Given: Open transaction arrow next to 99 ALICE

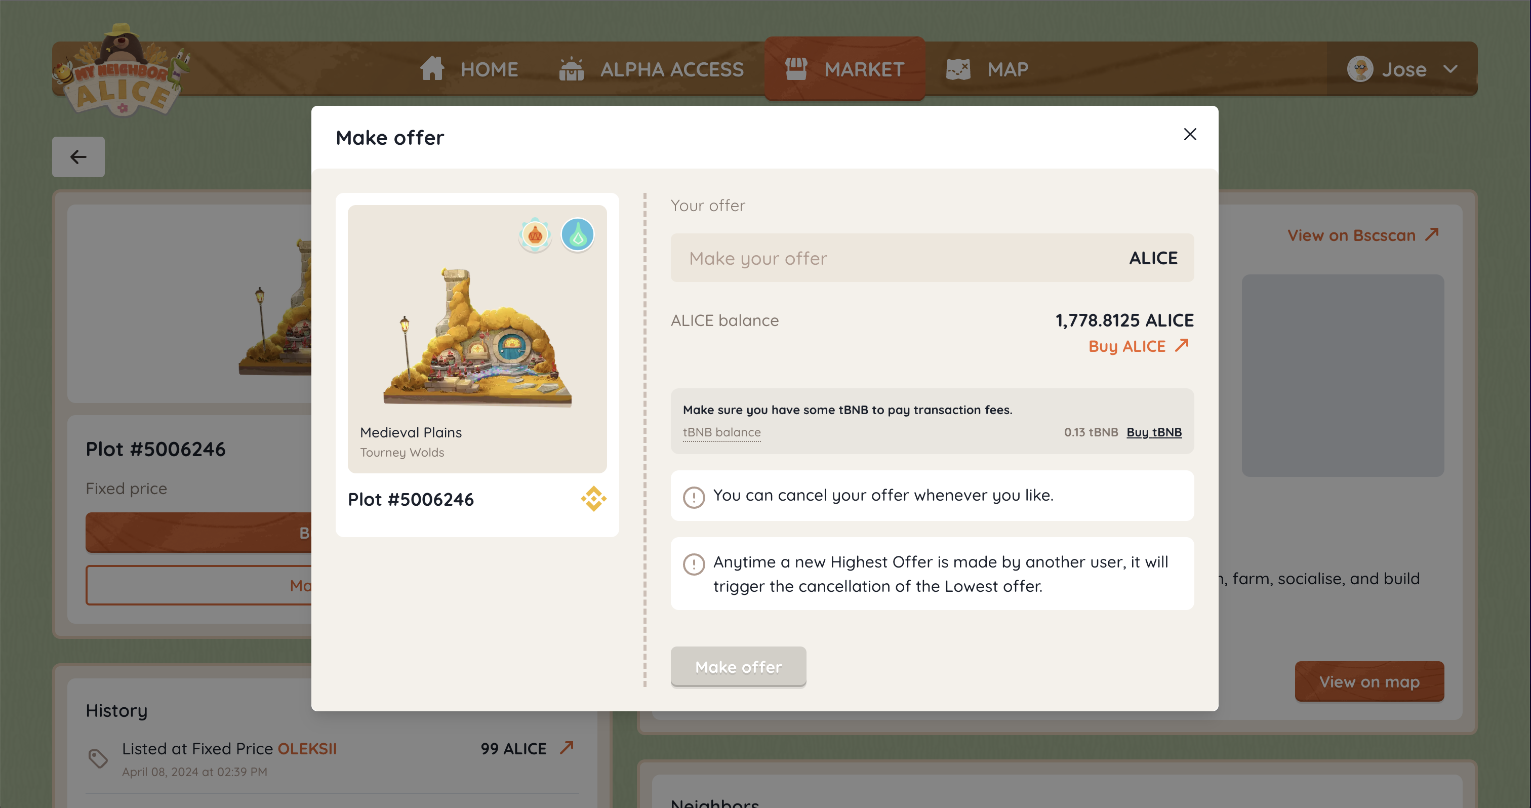Looking at the screenshot, I should coord(567,747).
